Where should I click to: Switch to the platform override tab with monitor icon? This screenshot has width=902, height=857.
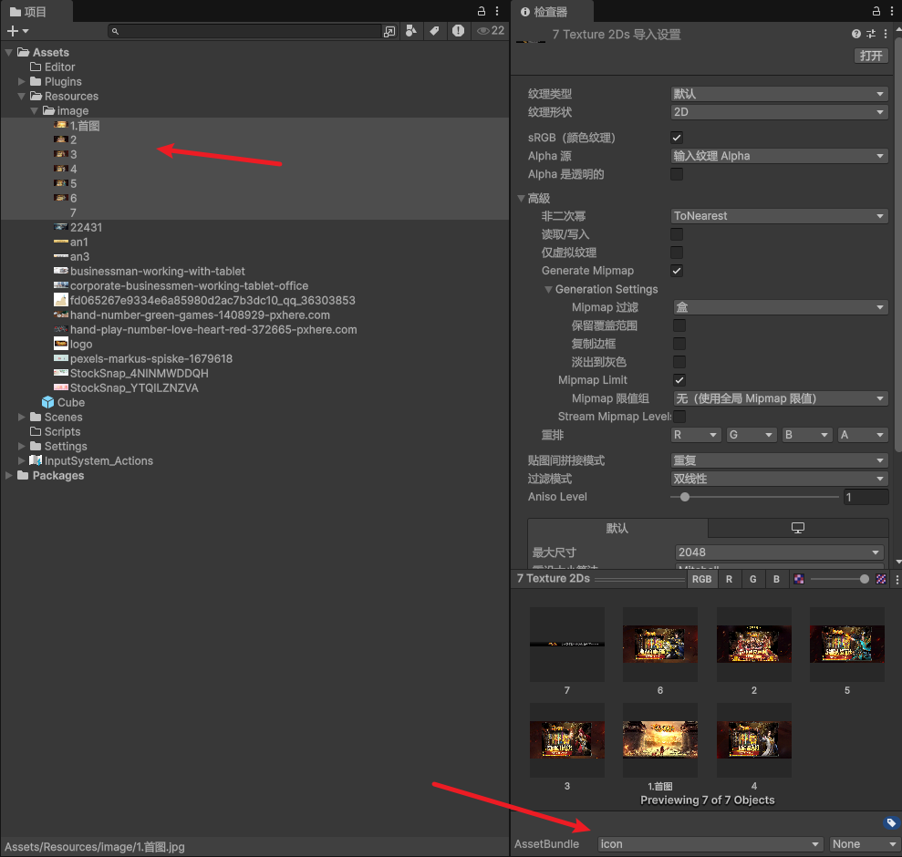(796, 527)
